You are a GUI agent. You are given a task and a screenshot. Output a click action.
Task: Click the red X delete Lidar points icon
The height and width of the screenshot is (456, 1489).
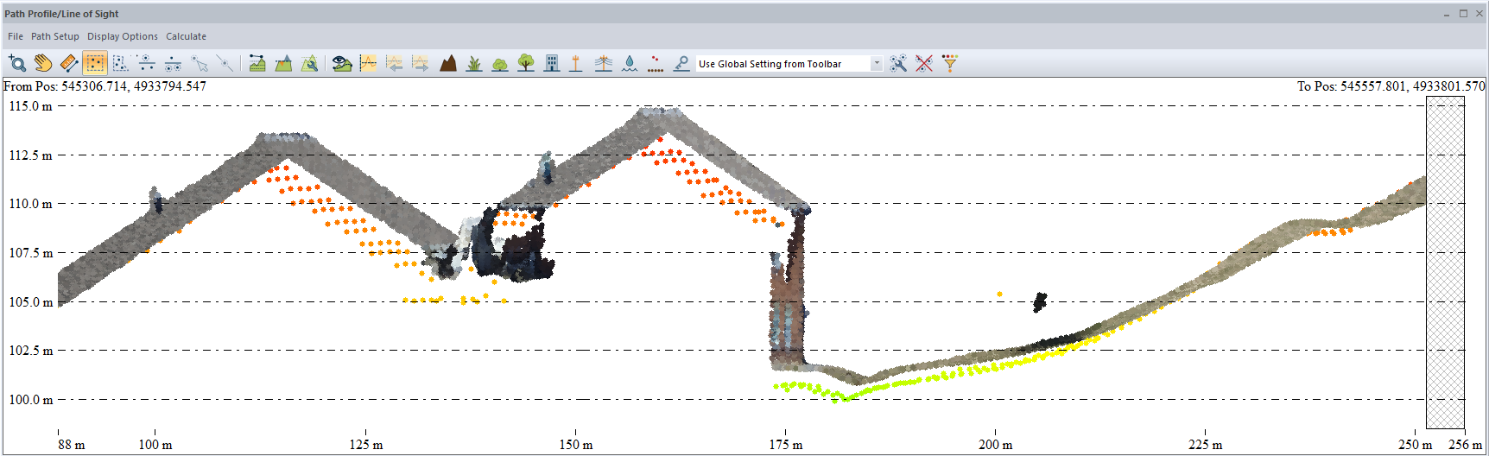(924, 63)
